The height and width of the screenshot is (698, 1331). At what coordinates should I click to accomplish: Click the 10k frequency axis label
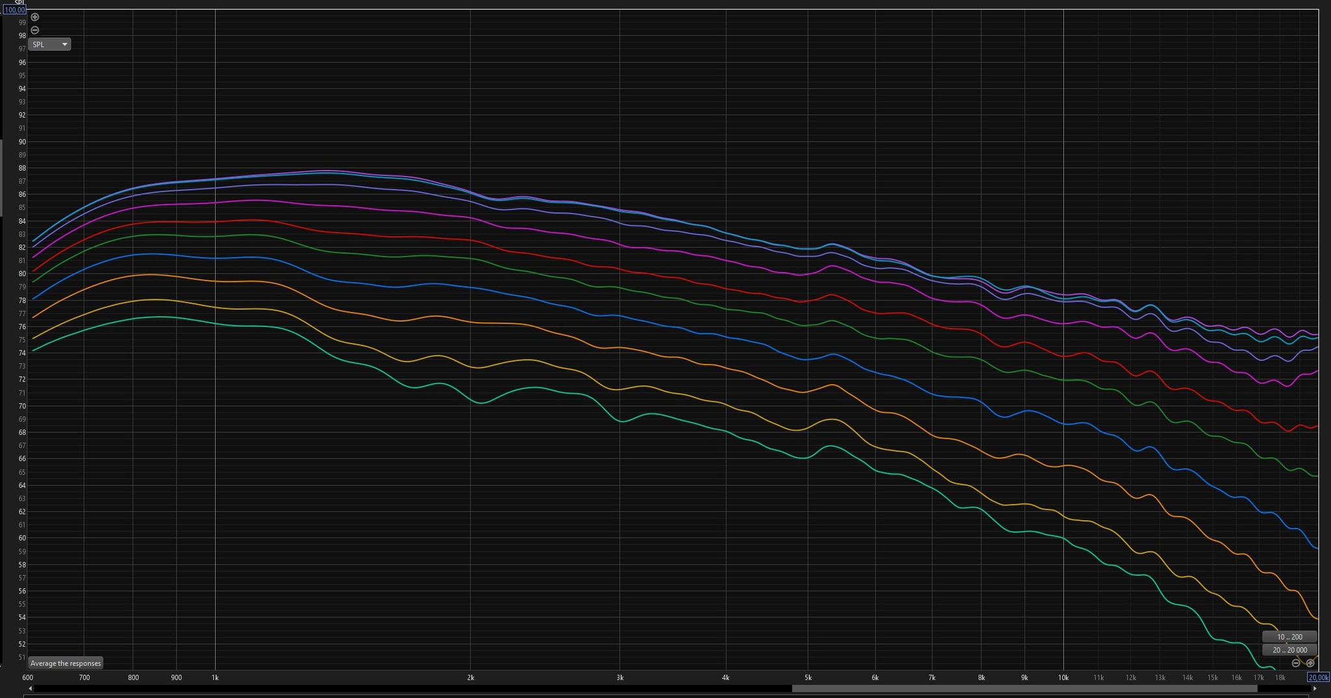(x=1063, y=677)
